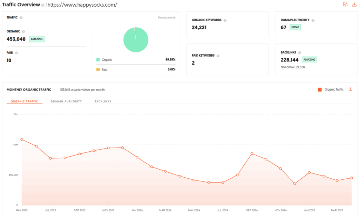Toggle the orange Organic Traffic legend swatch
The height and width of the screenshot is (215, 359).
320,89
